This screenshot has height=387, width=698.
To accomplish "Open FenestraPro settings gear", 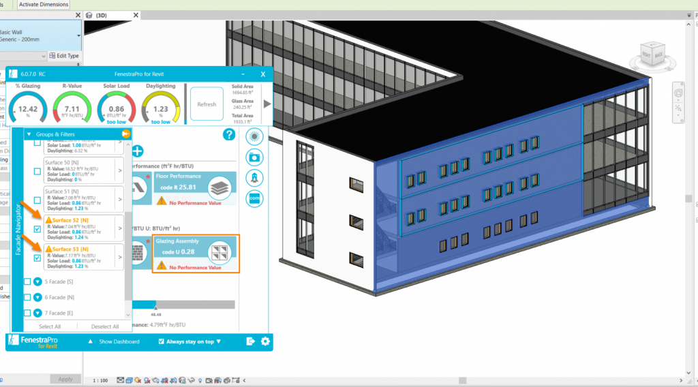I will click(265, 341).
